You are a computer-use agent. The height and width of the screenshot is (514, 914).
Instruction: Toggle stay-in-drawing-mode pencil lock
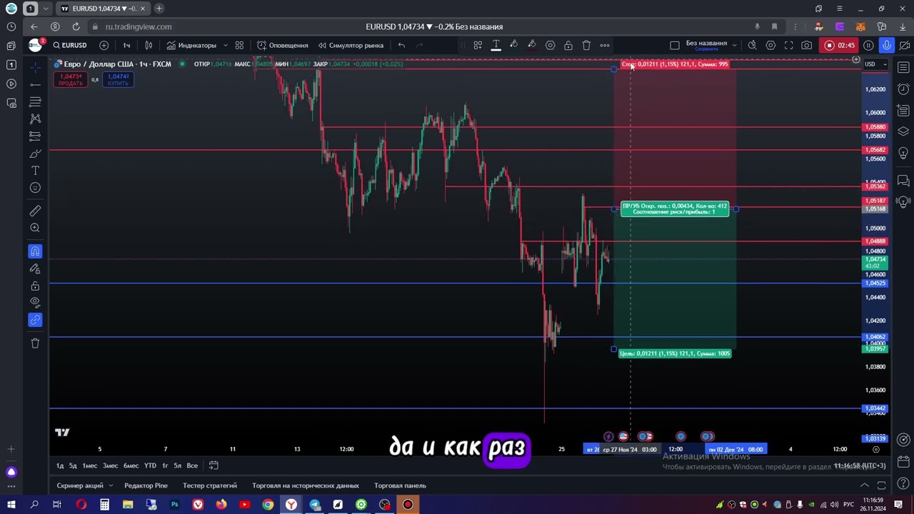coord(35,268)
